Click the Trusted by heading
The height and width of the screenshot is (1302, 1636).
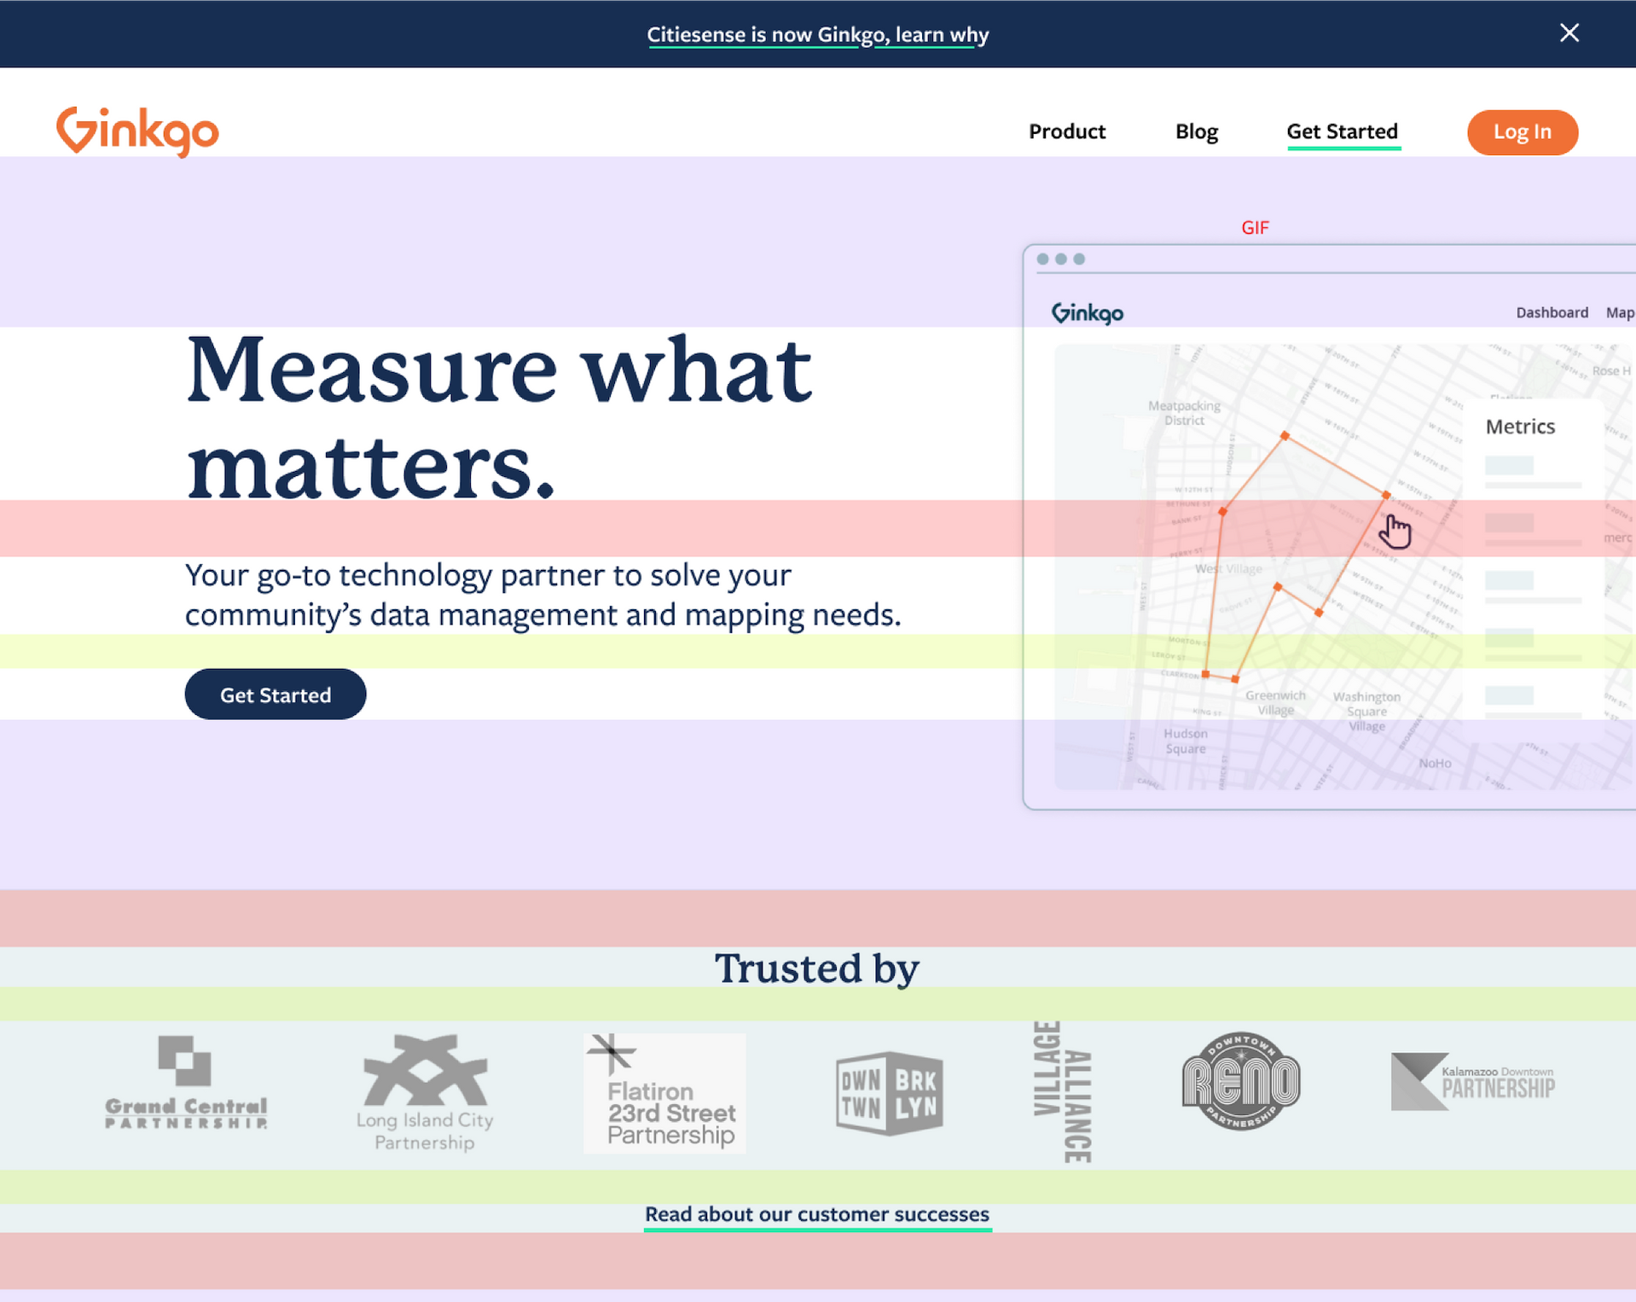click(817, 968)
